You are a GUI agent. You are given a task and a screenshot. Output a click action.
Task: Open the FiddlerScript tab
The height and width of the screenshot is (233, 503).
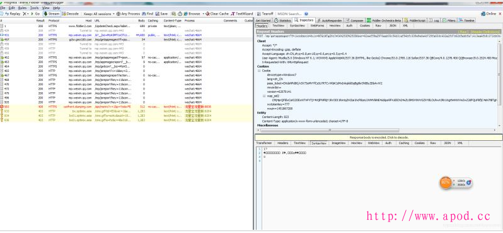pyautogui.click(x=415, y=20)
